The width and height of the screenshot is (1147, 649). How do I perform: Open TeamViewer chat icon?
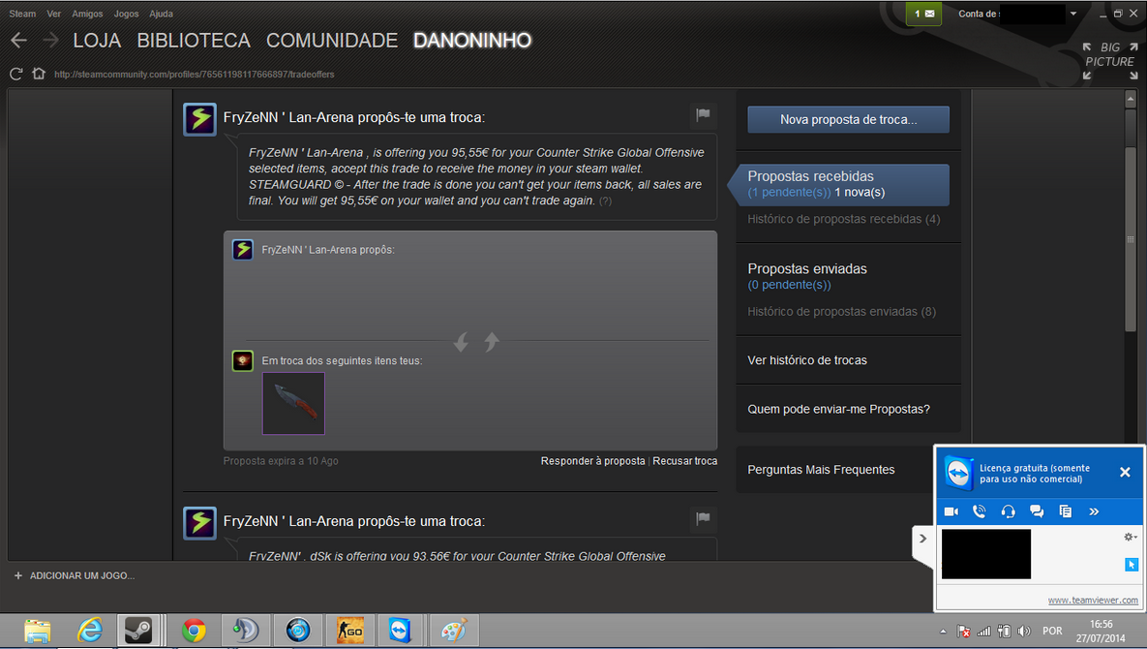[1037, 511]
